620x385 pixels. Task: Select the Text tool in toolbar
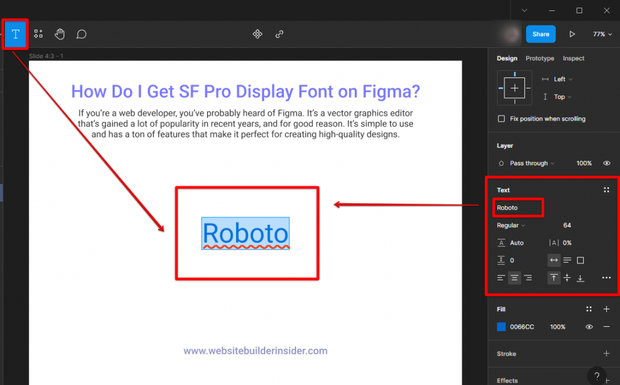click(15, 34)
